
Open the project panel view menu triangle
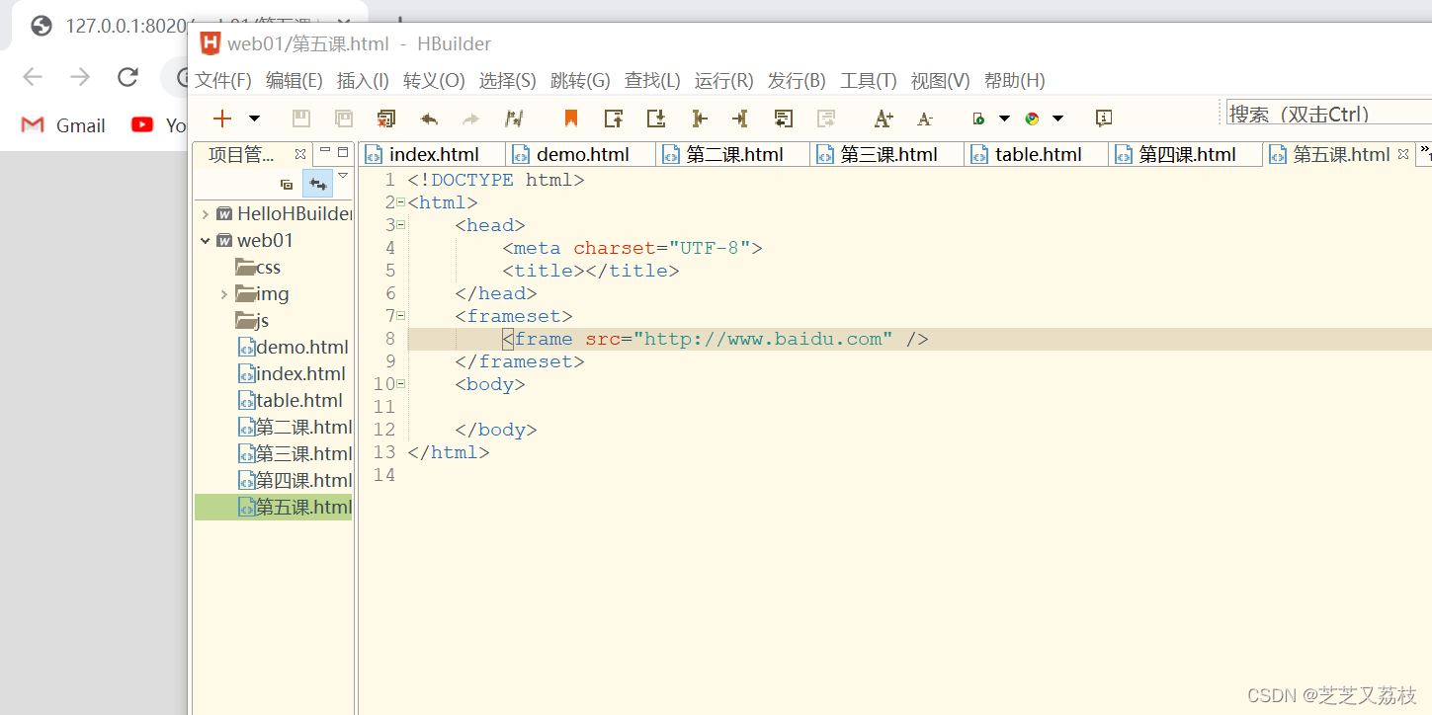click(x=343, y=176)
